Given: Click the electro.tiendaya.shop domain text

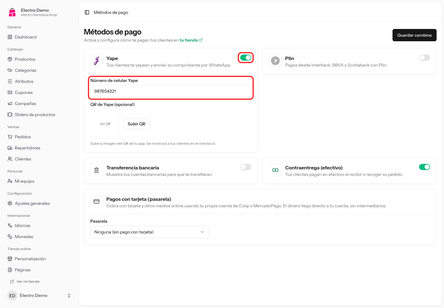Looking at the screenshot, I should click(x=39, y=15).
